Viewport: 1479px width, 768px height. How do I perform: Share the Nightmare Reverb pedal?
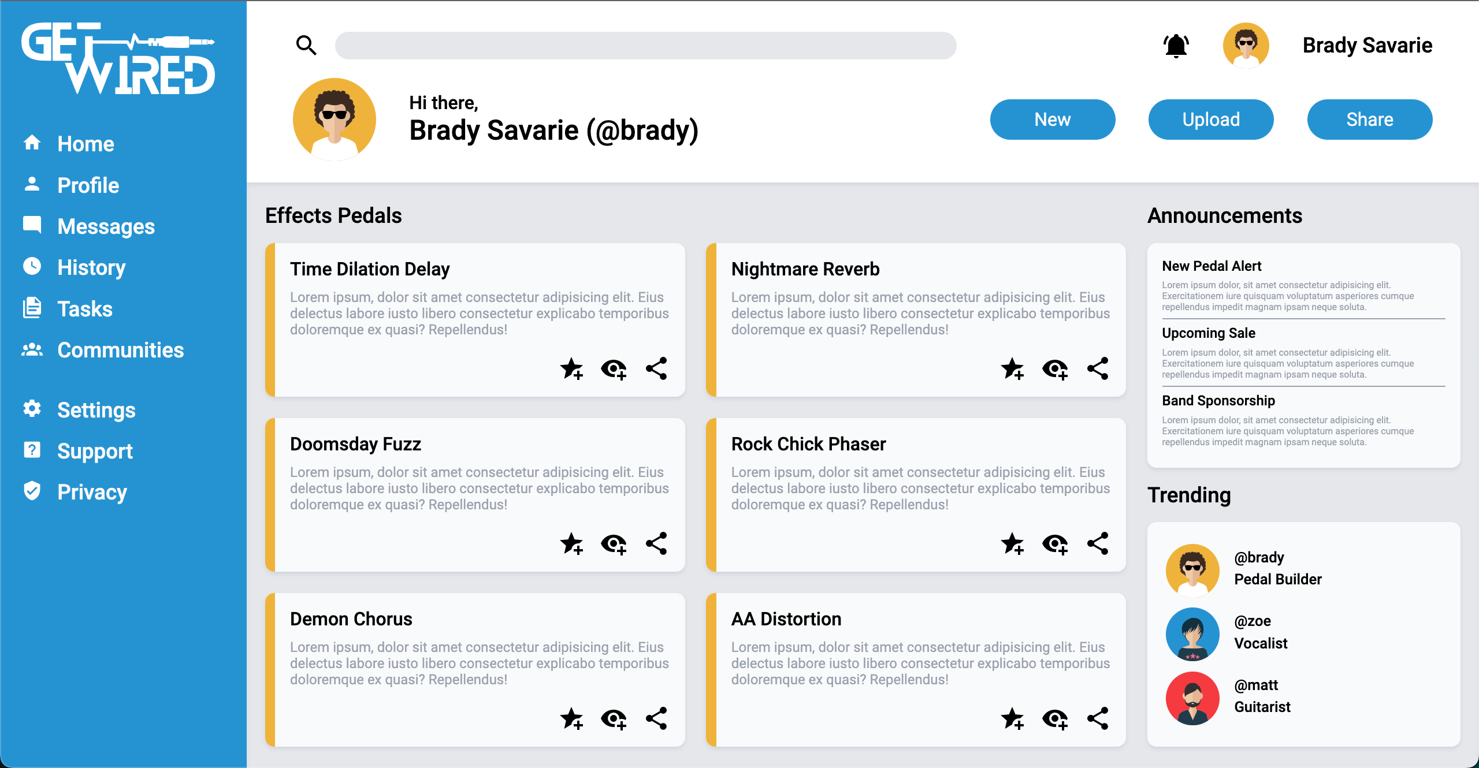point(1097,368)
